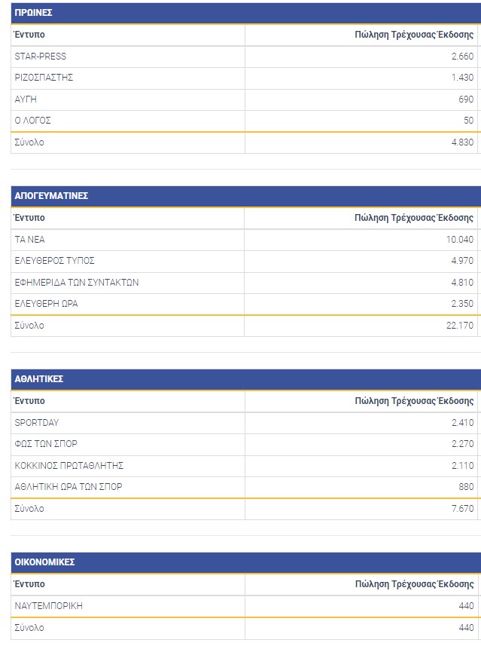Screen dimensions: 481x649
Task: Click the ΟΙΚΟΝΟΜΙΚΕΣ section header
Action: tap(44, 562)
